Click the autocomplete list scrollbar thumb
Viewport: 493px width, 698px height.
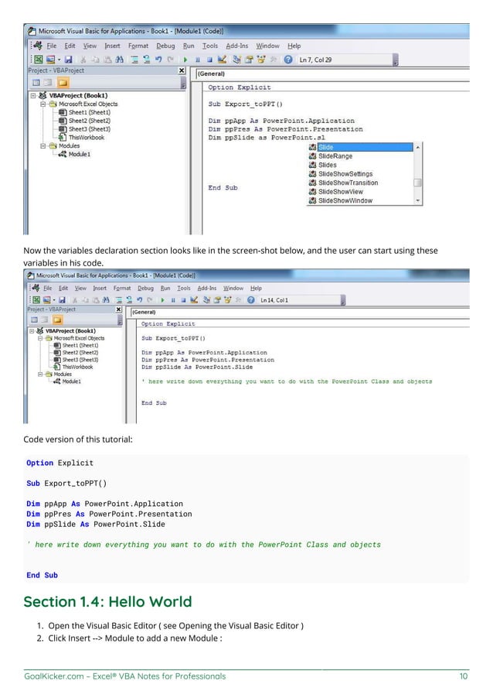click(417, 183)
